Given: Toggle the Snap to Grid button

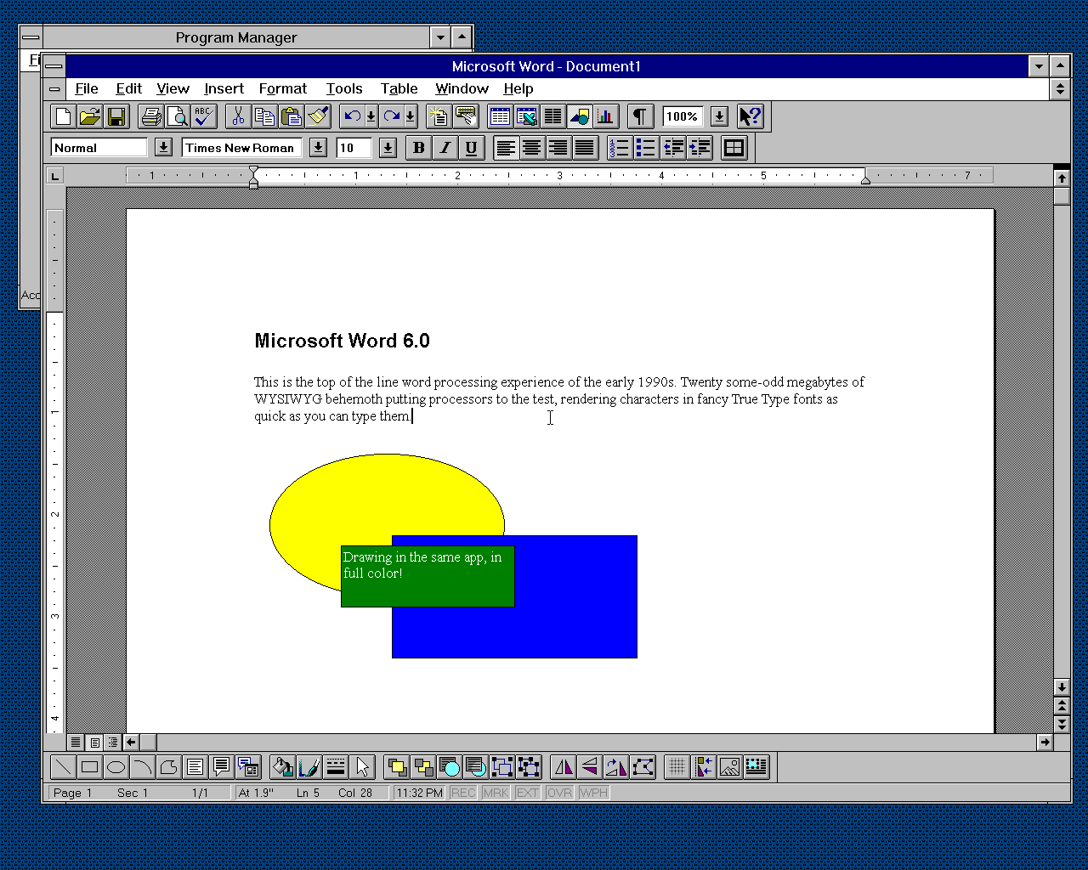Looking at the screenshot, I should click(677, 767).
